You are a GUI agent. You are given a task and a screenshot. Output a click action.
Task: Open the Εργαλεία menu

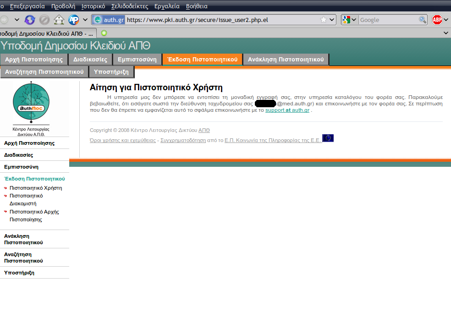pos(167,6)
